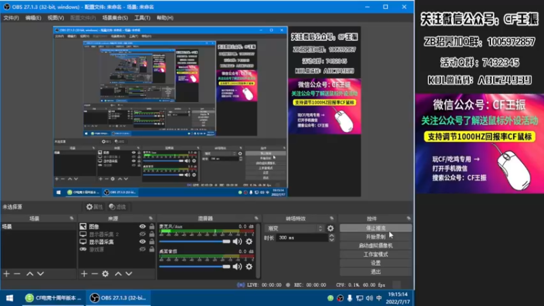
Task: Open the 视图(V) menu
Action: coord(56,18)
